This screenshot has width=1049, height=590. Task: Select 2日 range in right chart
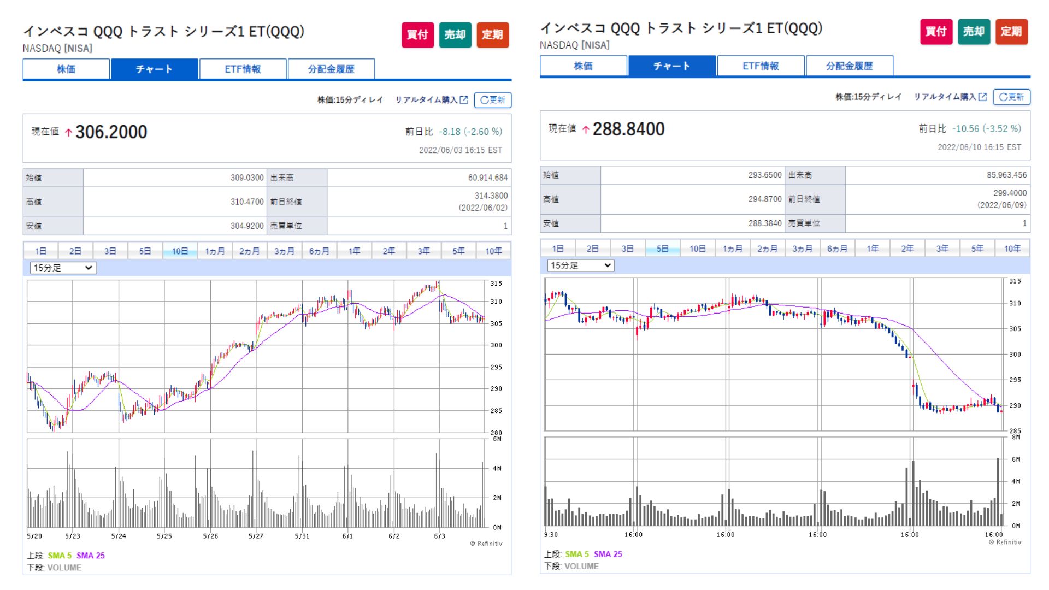[593, 249]
